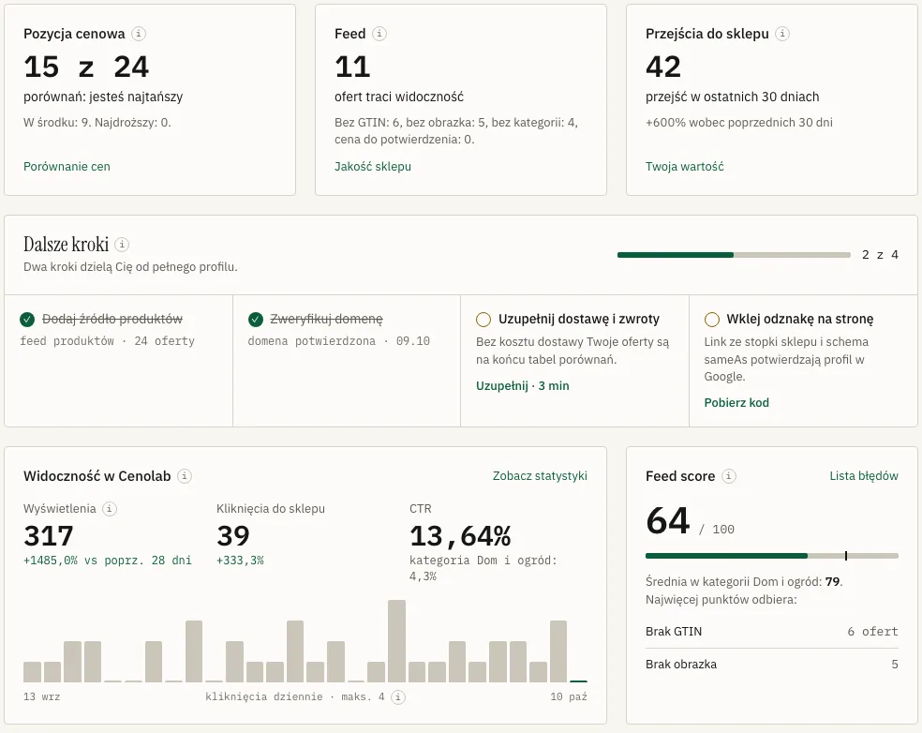Click the tallest bar in daily clicks chart
The width and height of the screenshot is (922, 733).
coord(397,640)
